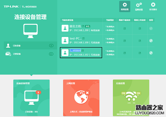Click disabled block icon for 匿名主机
Viewport: 166px width, 117px height.
151,28
